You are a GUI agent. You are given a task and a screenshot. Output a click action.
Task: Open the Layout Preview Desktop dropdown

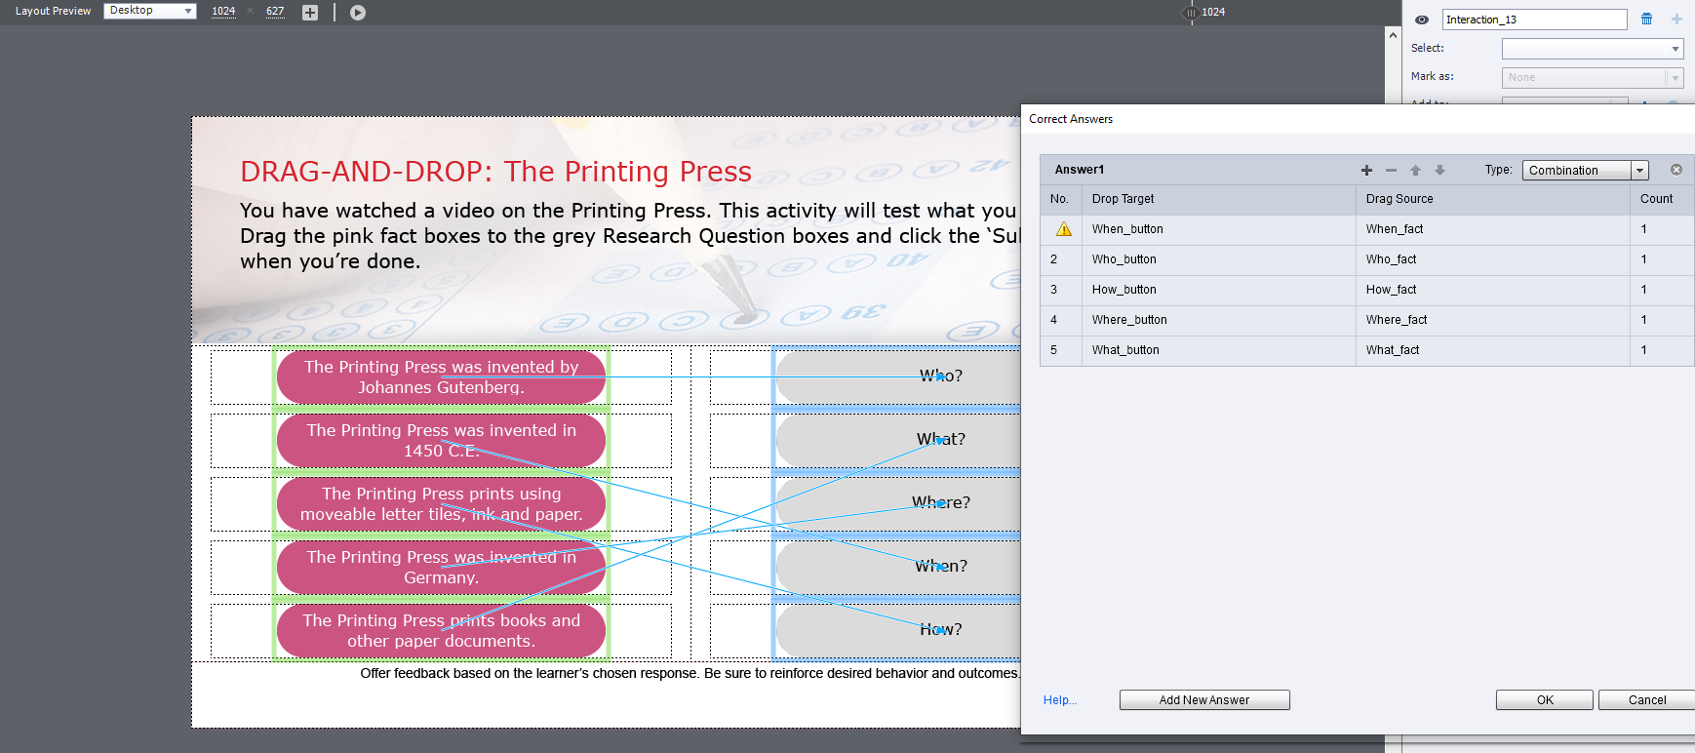coord(150,11)
